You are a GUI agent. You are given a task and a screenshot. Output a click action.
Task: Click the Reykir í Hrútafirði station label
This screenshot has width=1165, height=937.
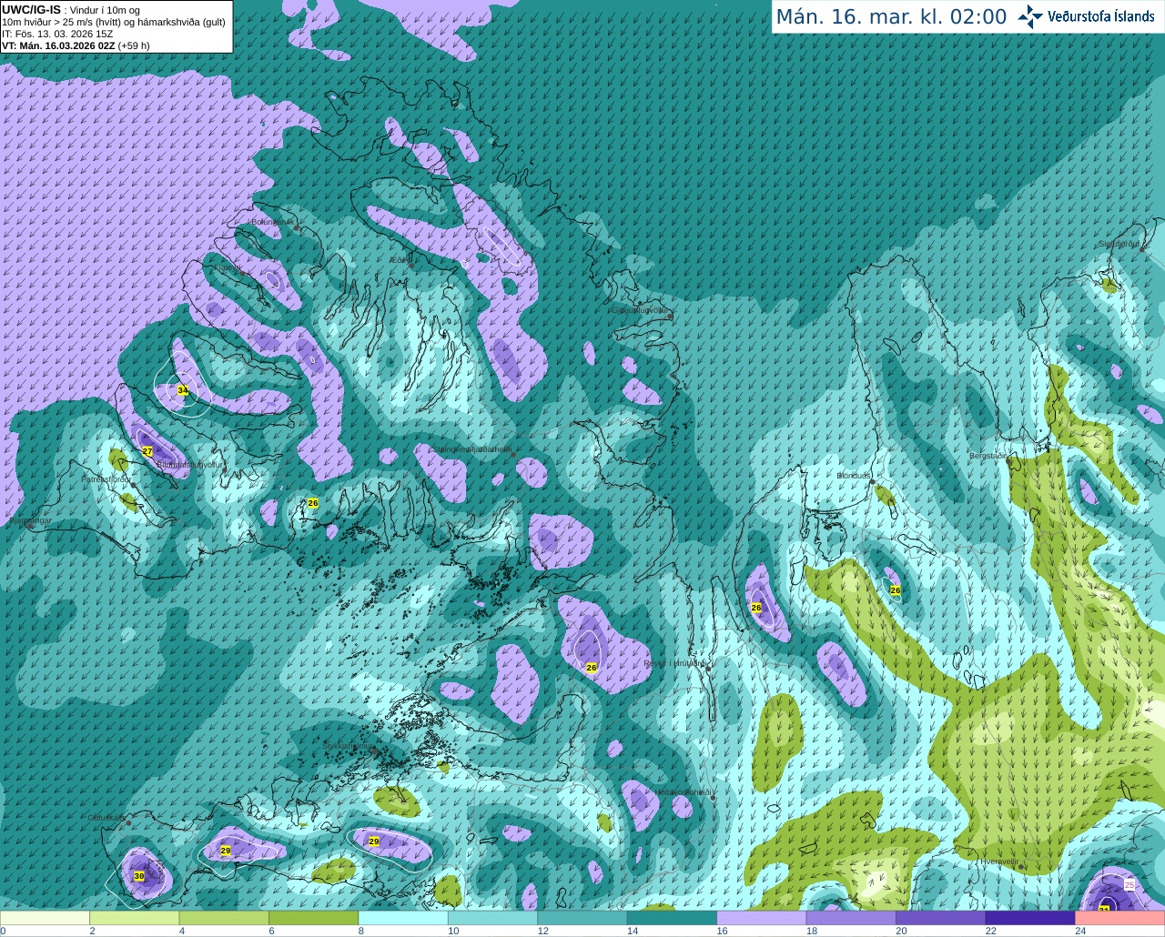click(x=674, y=663)
